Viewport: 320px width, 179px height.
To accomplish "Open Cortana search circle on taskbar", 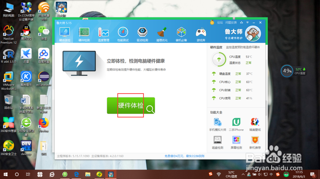I will click(17, 174).
